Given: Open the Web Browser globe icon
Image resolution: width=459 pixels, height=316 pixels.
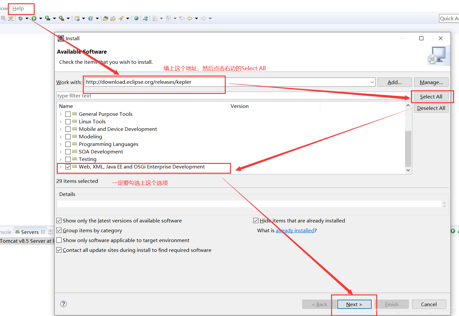Looking at the screenshot, I should pos(136,18).
